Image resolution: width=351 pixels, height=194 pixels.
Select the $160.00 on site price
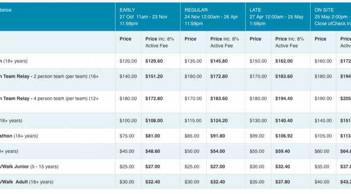tap(323, 61)
